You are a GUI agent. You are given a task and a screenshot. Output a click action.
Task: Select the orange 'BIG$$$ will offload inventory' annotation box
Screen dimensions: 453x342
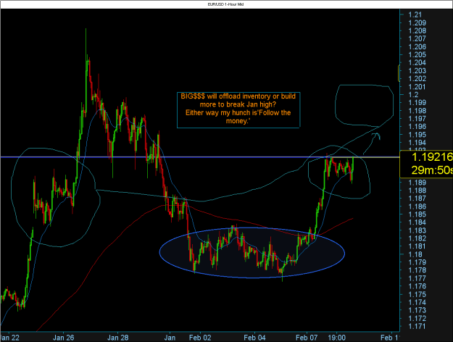click(x=238, y=109)
